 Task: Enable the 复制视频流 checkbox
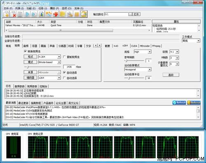coord(64,57)
